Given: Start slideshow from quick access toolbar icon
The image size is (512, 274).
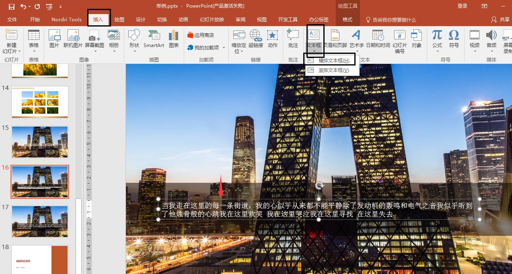Looking at the screenshot, I should coord(49,6).
